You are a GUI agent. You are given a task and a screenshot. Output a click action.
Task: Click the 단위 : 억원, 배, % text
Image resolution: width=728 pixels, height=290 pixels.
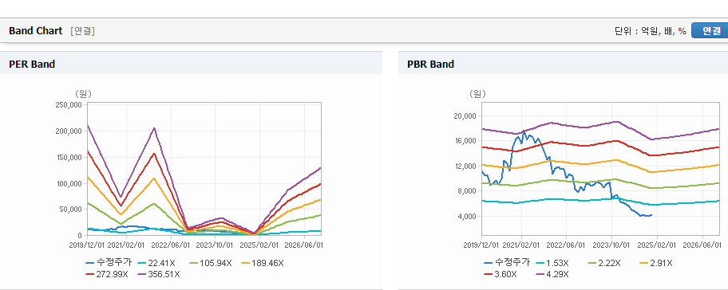[650, 31]
